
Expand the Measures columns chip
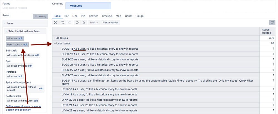(x=68, y=6)
